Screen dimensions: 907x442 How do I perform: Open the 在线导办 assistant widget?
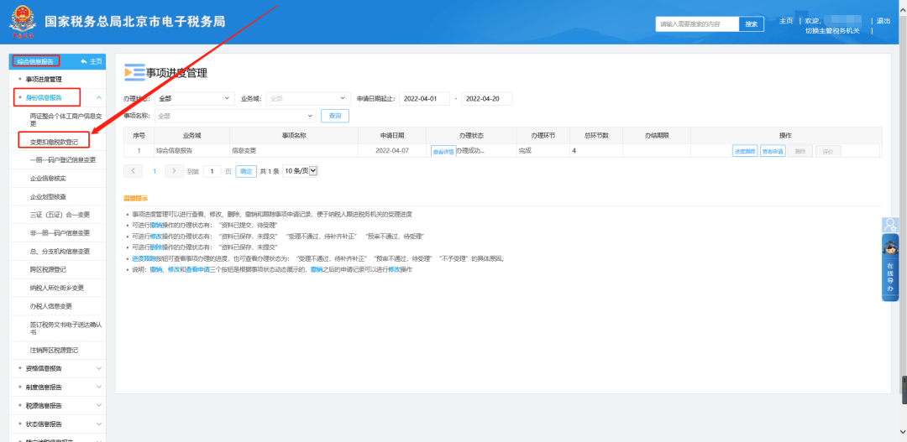point(889,268)
